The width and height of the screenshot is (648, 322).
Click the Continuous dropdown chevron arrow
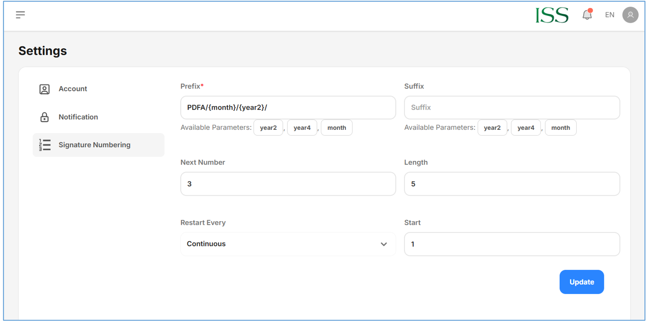(x=384, y=244)
